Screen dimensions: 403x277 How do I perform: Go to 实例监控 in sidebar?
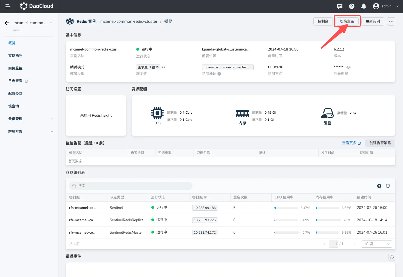[x=15, y=68]
